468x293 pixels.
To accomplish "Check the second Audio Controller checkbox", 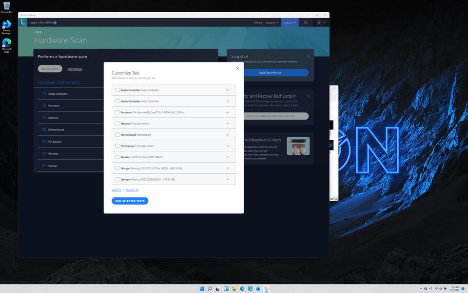I will [x=117, y=101].
